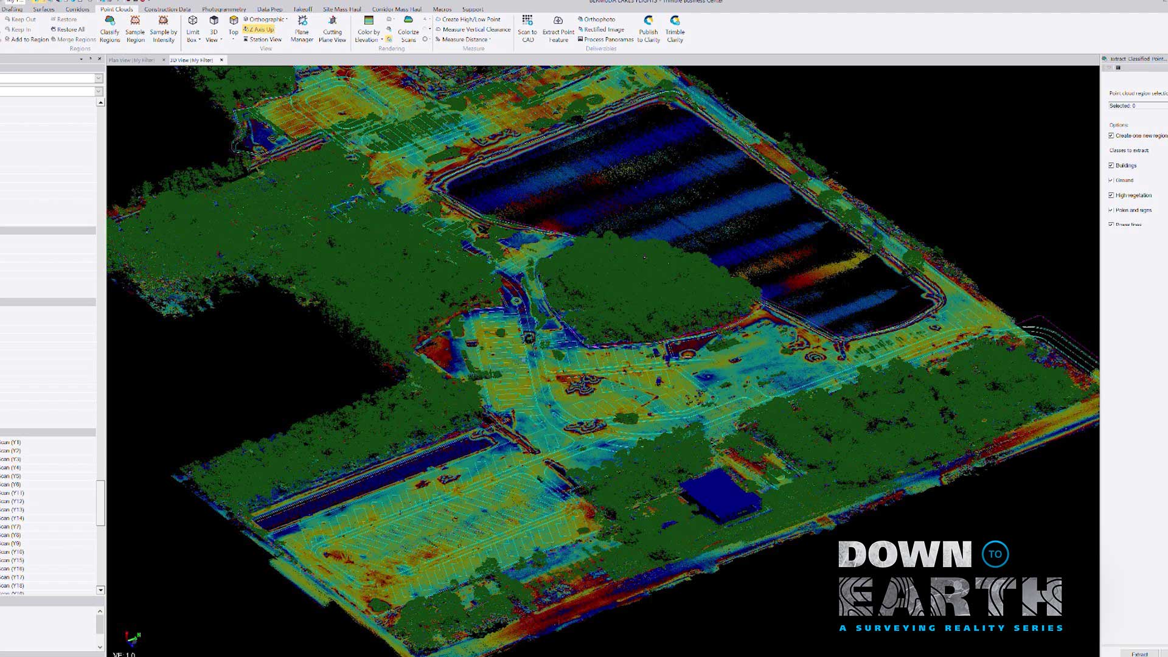Expand the Orthographic projection dropdown
The width and height of the screenshot is (1168, 657).
click(x=287, y=19)
